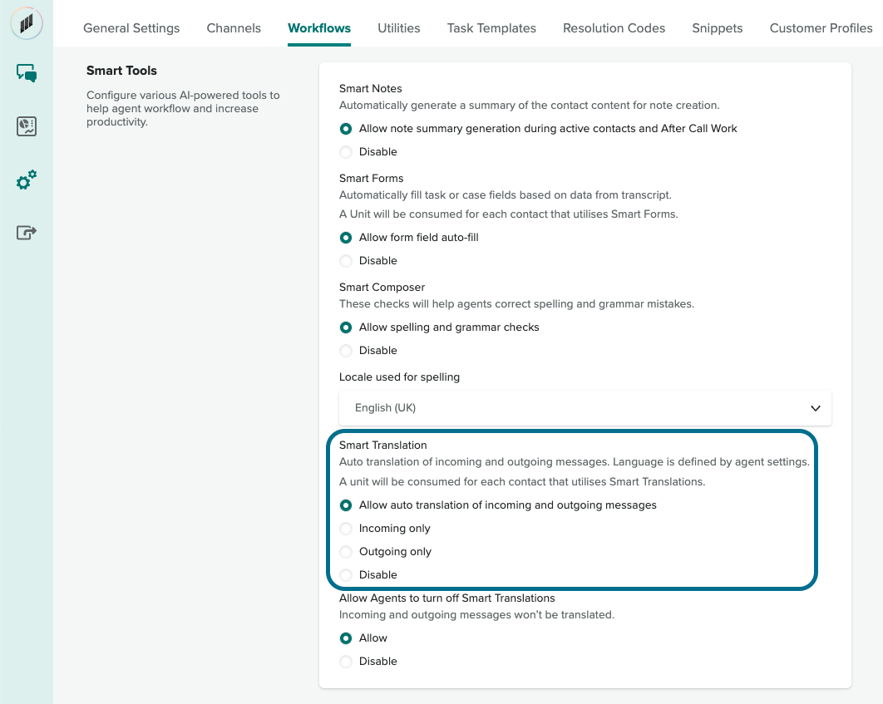The width and height of the screenshot is (883, 704).
Task: Disable Smart Composer spelling and grammar checks
Action: (x=346, y=351)
